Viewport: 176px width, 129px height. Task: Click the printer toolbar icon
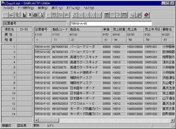(35, 15)
